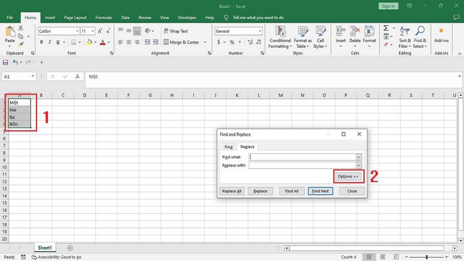Open Find & Select menu
This screenshot has width=464, height=261.
click(420, 37)
